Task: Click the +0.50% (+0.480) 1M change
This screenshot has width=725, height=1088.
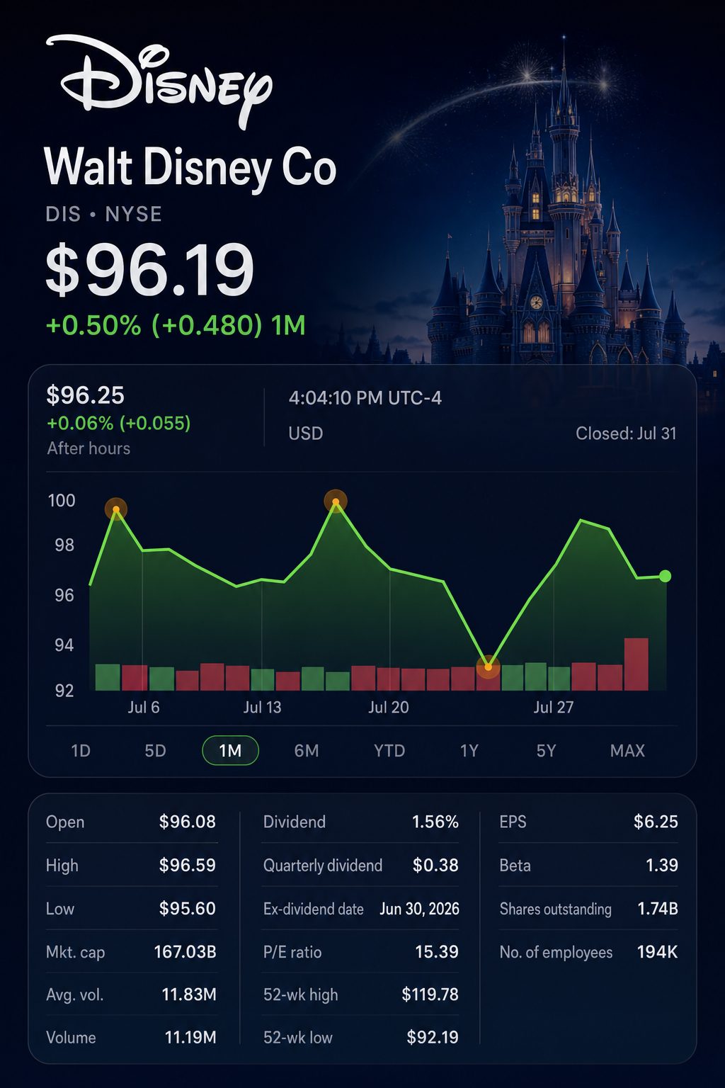Action: tap(176, 325)
